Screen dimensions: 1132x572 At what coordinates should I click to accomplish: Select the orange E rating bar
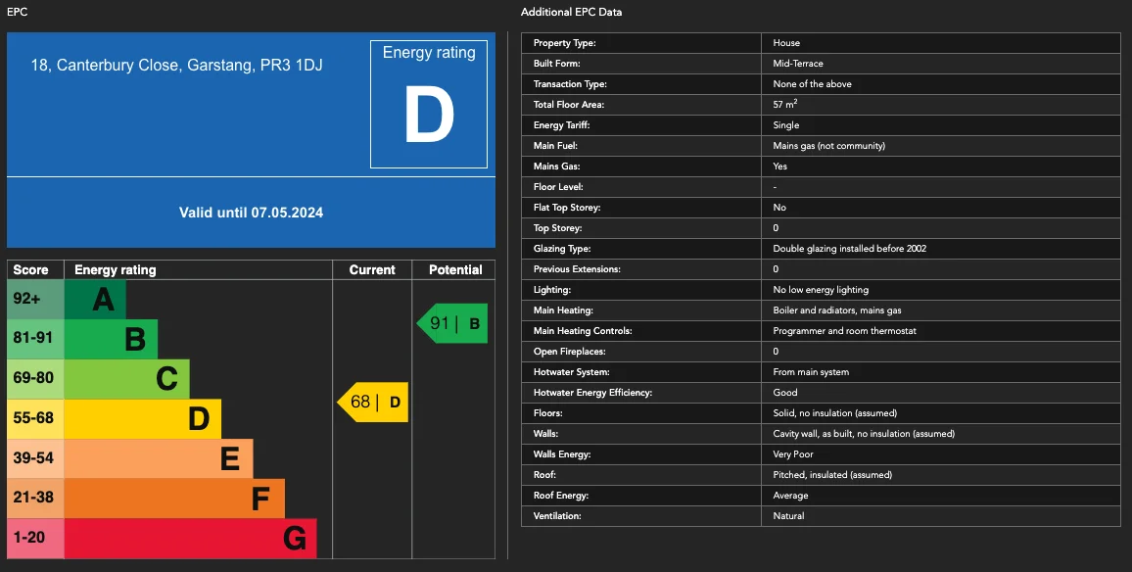click(159, 458)
